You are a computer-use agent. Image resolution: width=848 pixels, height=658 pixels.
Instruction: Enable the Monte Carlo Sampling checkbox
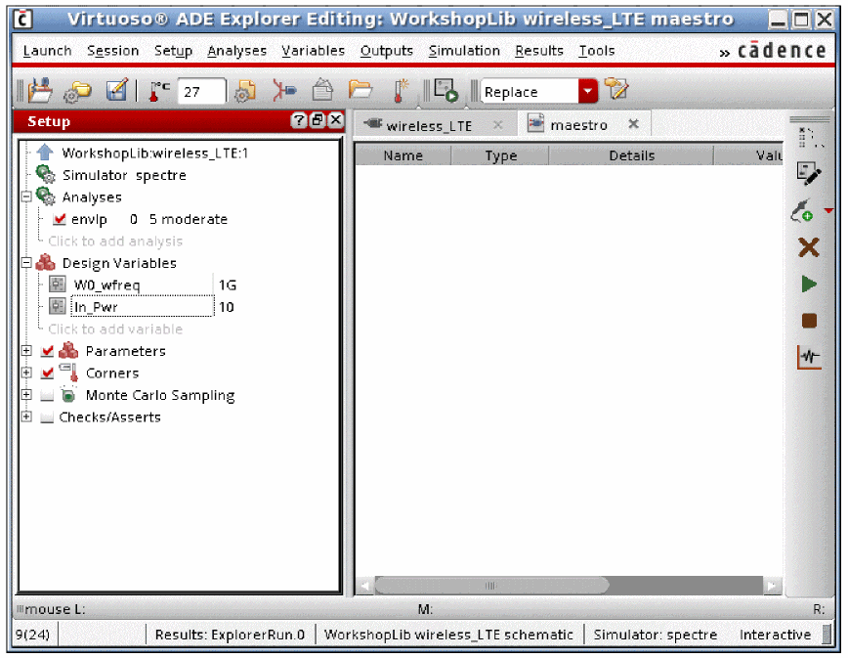click(x=48, y=396)
